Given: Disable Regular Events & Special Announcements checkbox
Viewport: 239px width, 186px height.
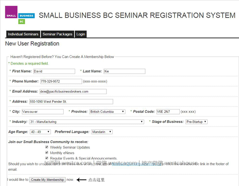Looking at the screenshot, I should [x=47, y=158].
